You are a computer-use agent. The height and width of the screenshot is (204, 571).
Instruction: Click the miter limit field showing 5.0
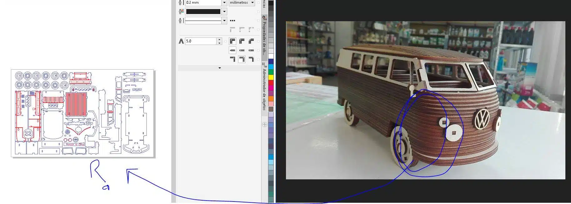pos(201,41)
